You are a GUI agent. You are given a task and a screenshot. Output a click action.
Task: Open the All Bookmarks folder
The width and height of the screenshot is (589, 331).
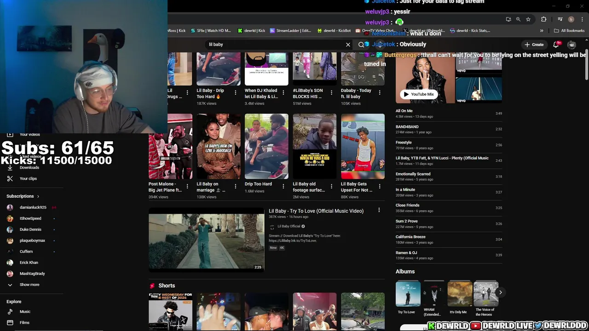(x=569, y=31)
